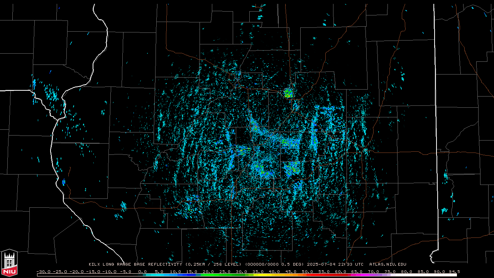The height and width of the screenshot is (278, 494).
Task: Click the KILX LONG RANGE BASE REFLECTIVITY caption
Action: [x=135, y=264]
